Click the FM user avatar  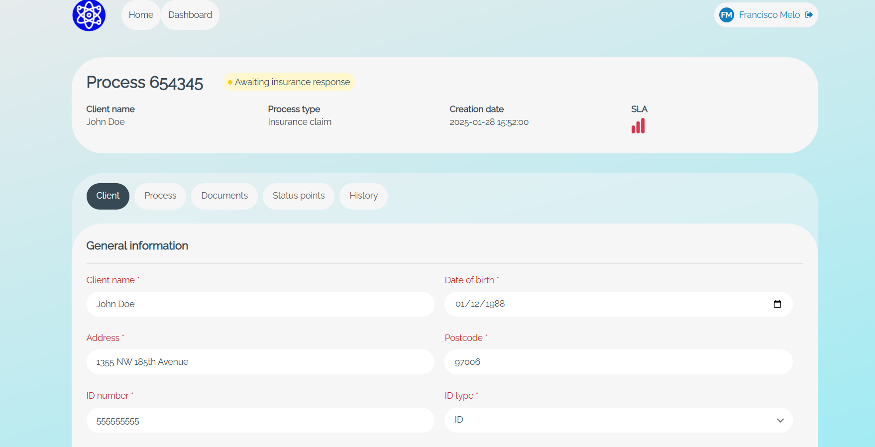pyautogui.click(x=726, y=15)
